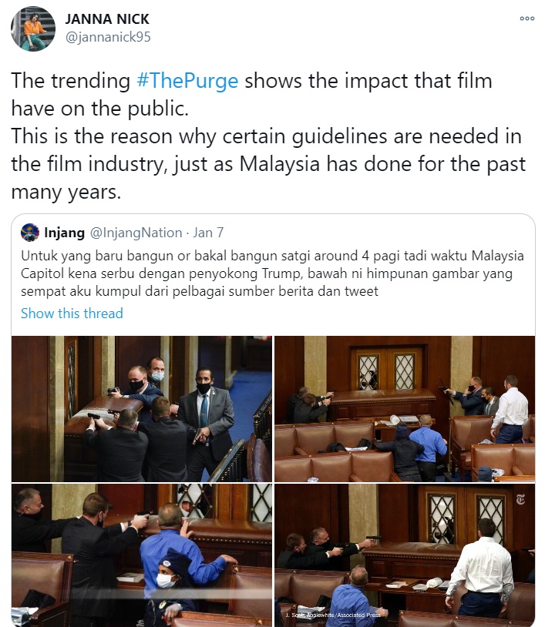Click Show this thread link

click(72, 313)
